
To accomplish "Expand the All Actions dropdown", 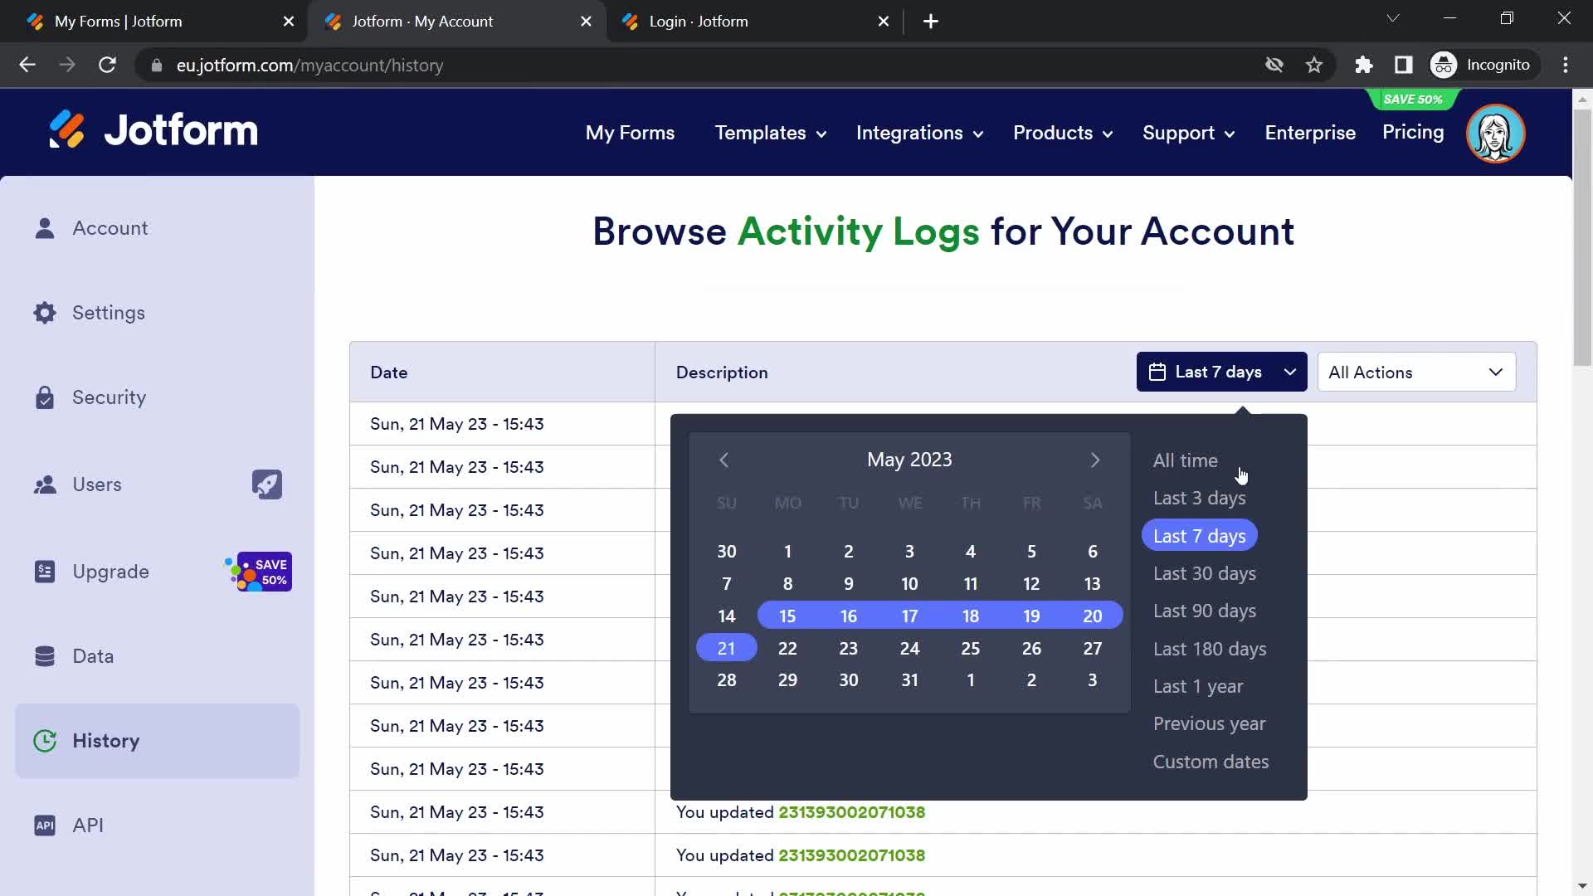I will point(1415,371).
